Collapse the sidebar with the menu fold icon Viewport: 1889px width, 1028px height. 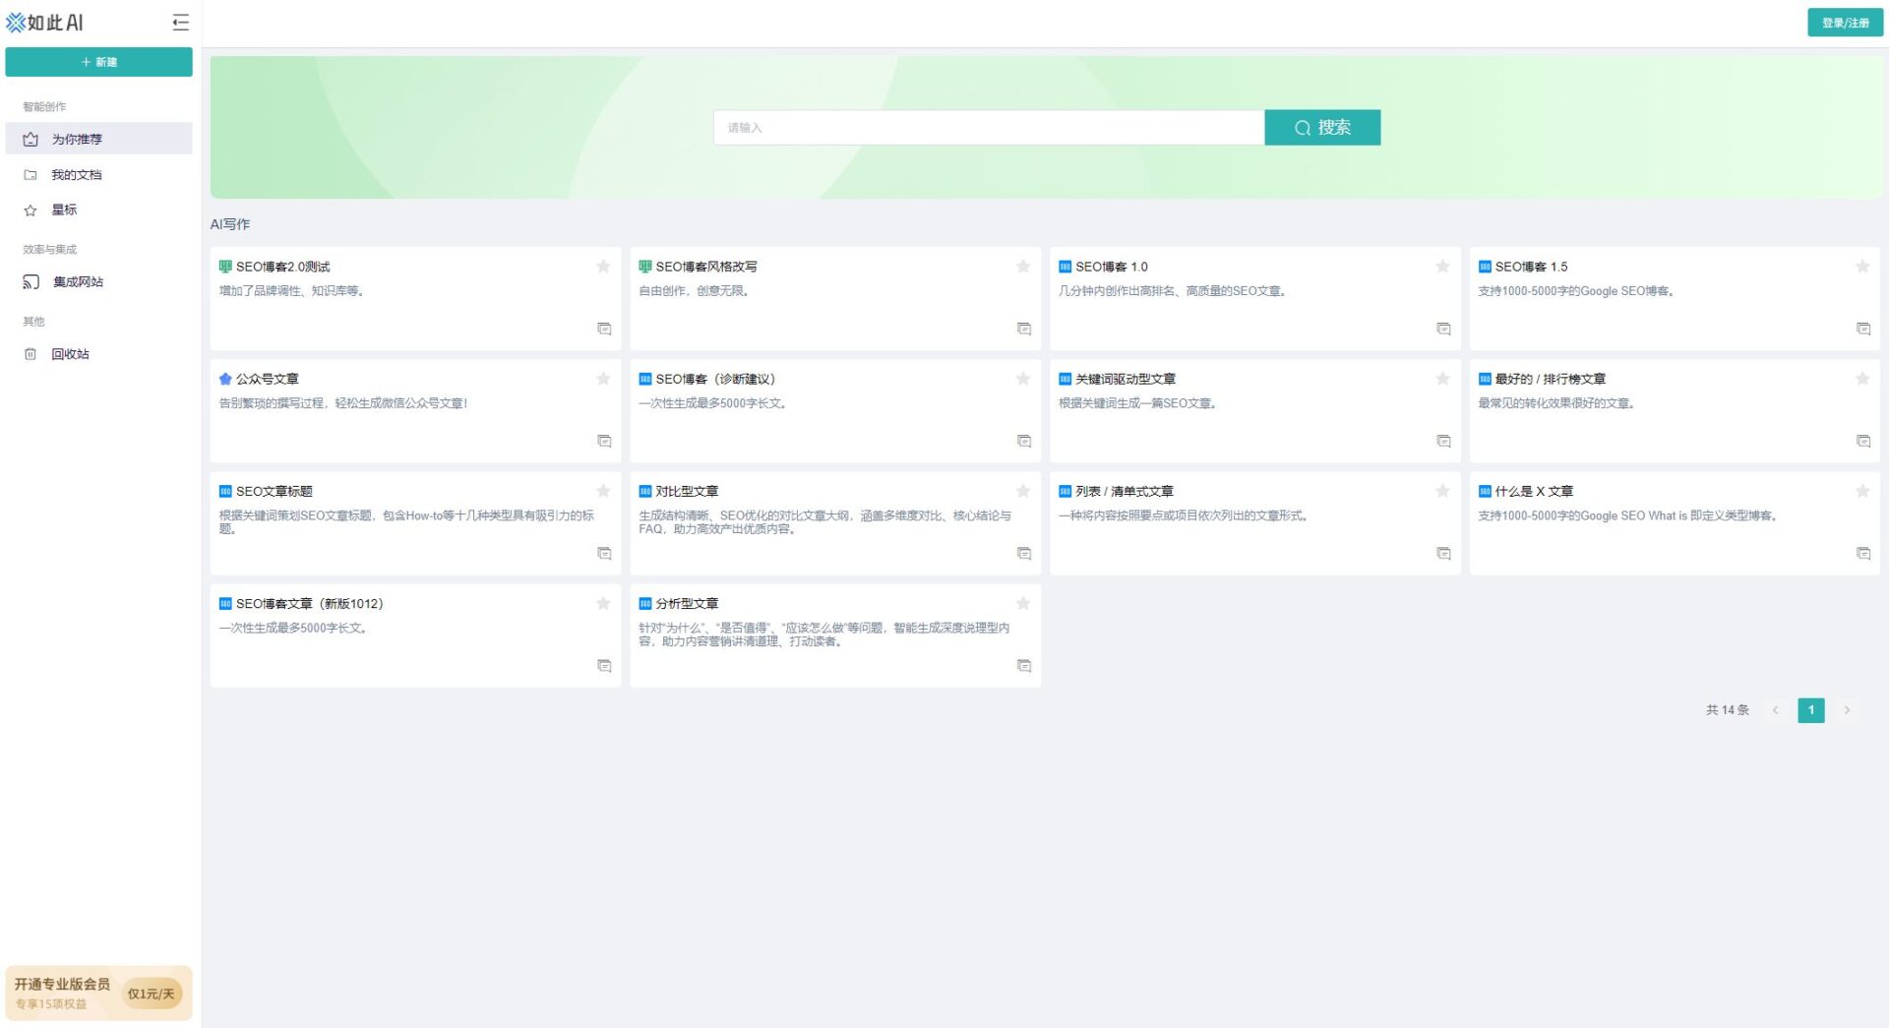[x=180, y=22]
